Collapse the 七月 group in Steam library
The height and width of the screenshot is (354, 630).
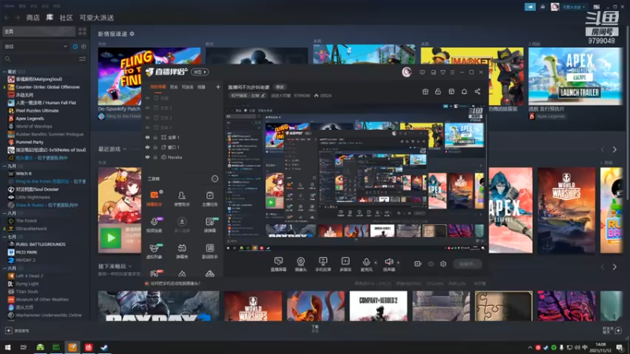pos(5,237)
